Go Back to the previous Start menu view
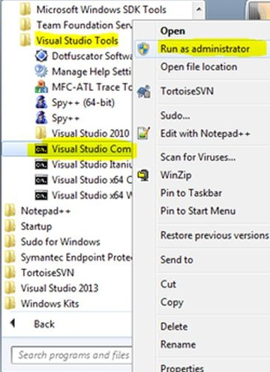 (x=44, y=324)
